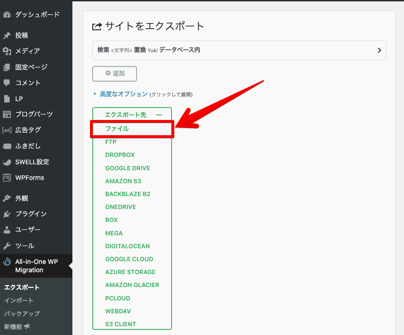Click the wrench icon beside ツール
Image resolution: width=404 pixels, height=335 pixels.
tap(7, 246)
